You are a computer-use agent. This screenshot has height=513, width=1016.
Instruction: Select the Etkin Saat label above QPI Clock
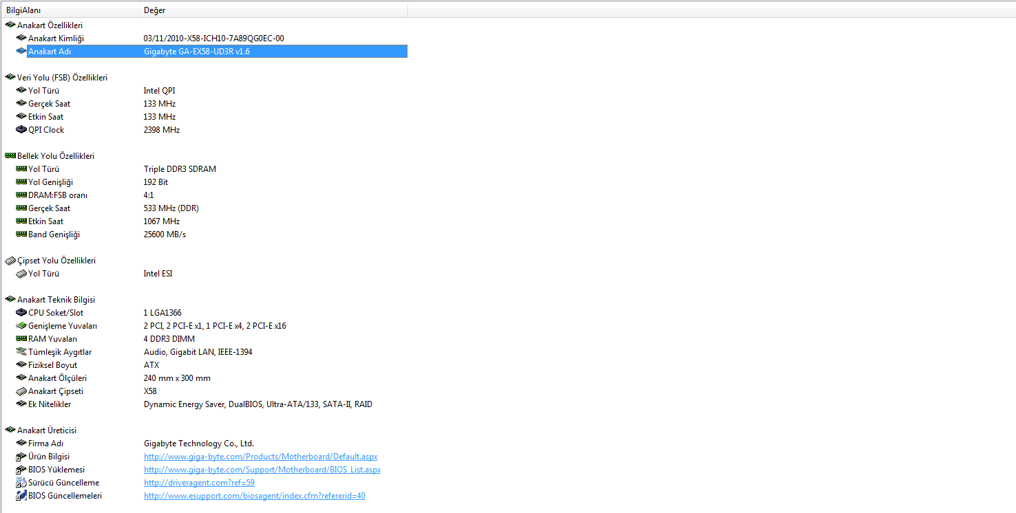coord(46,117)
